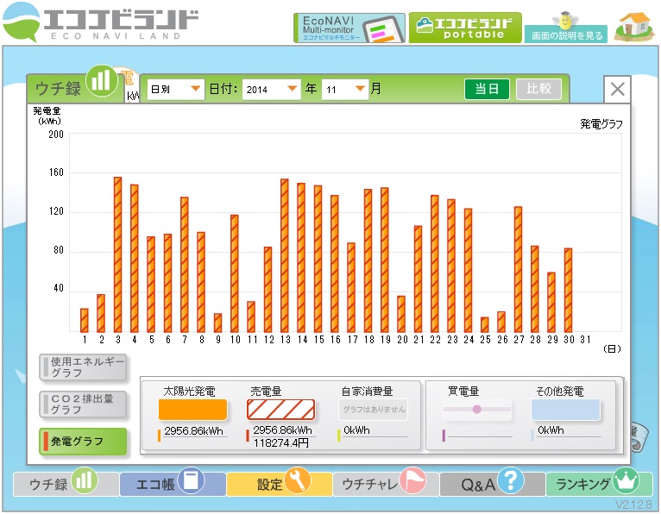The image size is (661, 514).
Task: Open the 日別 period dropdown
Action: pos(176,90)
